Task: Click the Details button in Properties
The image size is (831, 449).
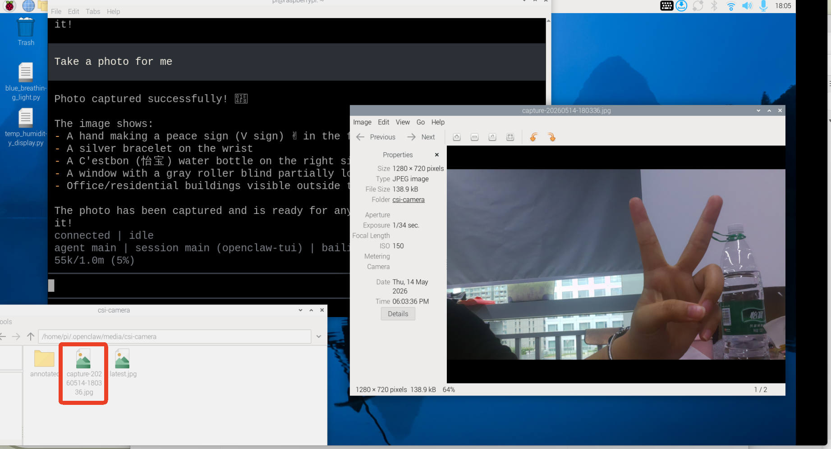Action: pos(398,314)
